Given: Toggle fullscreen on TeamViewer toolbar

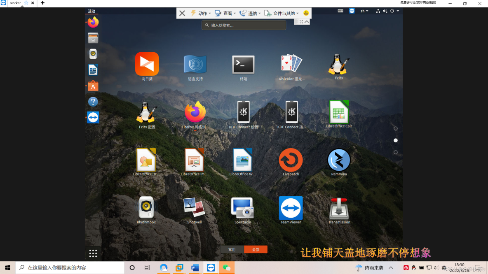Looking at the screenshot, I should 301,22.
